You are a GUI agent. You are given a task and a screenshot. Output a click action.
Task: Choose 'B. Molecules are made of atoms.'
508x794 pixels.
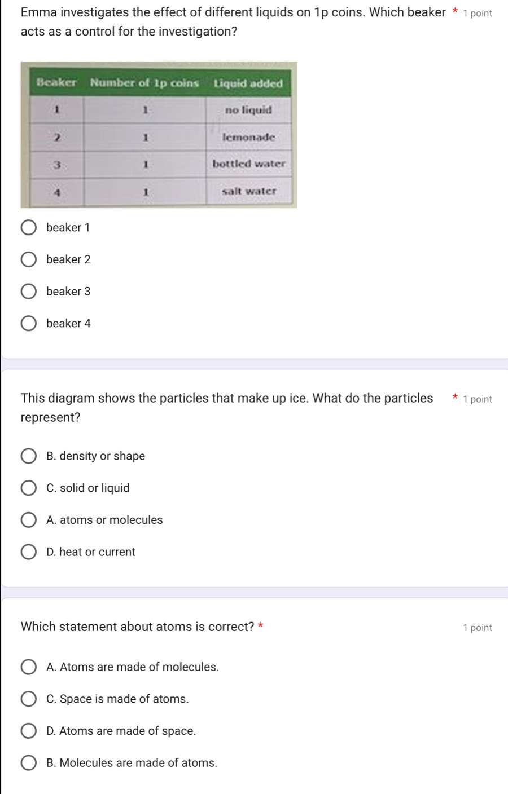tap(29, 763)
